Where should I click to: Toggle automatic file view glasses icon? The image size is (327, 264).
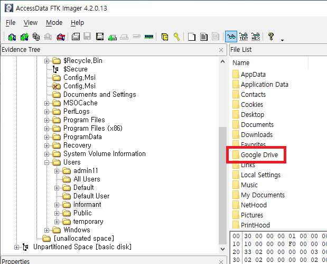point(231,37)
